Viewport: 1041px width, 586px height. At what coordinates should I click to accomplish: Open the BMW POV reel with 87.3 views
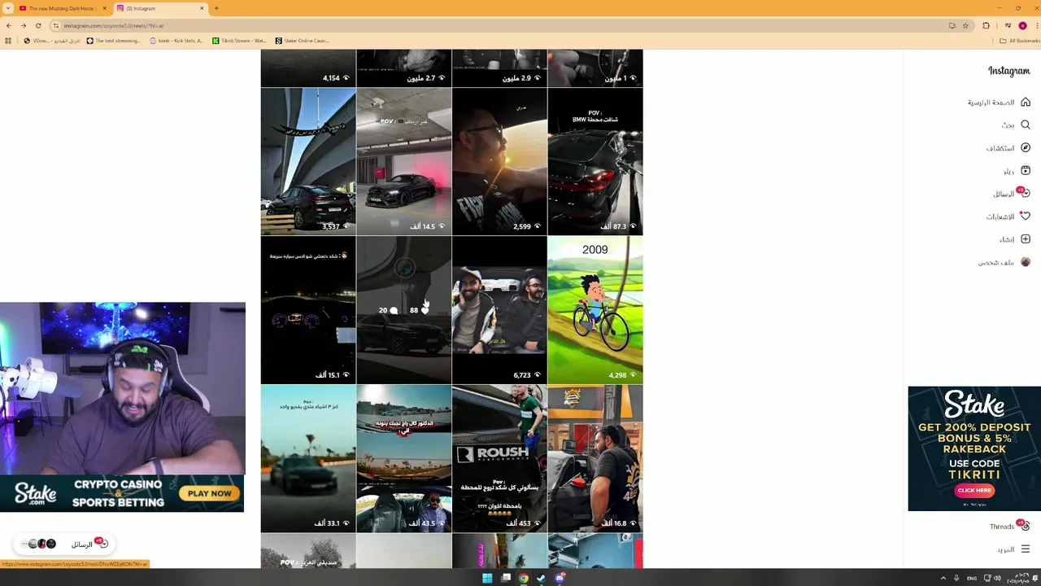(x=595, y=161)
